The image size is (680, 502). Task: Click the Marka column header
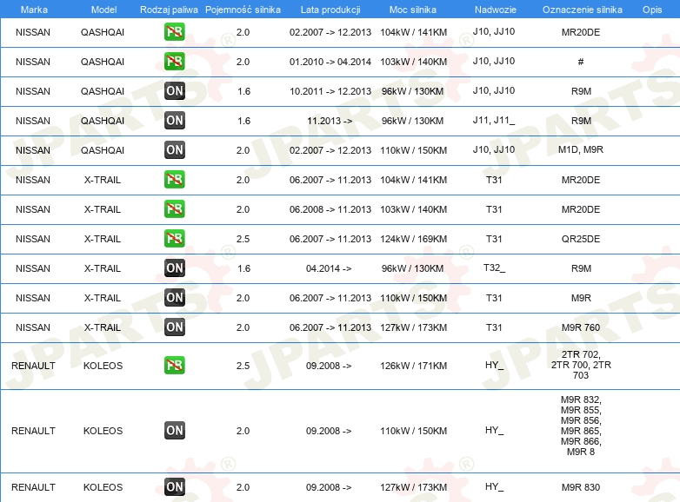(34, 10)
